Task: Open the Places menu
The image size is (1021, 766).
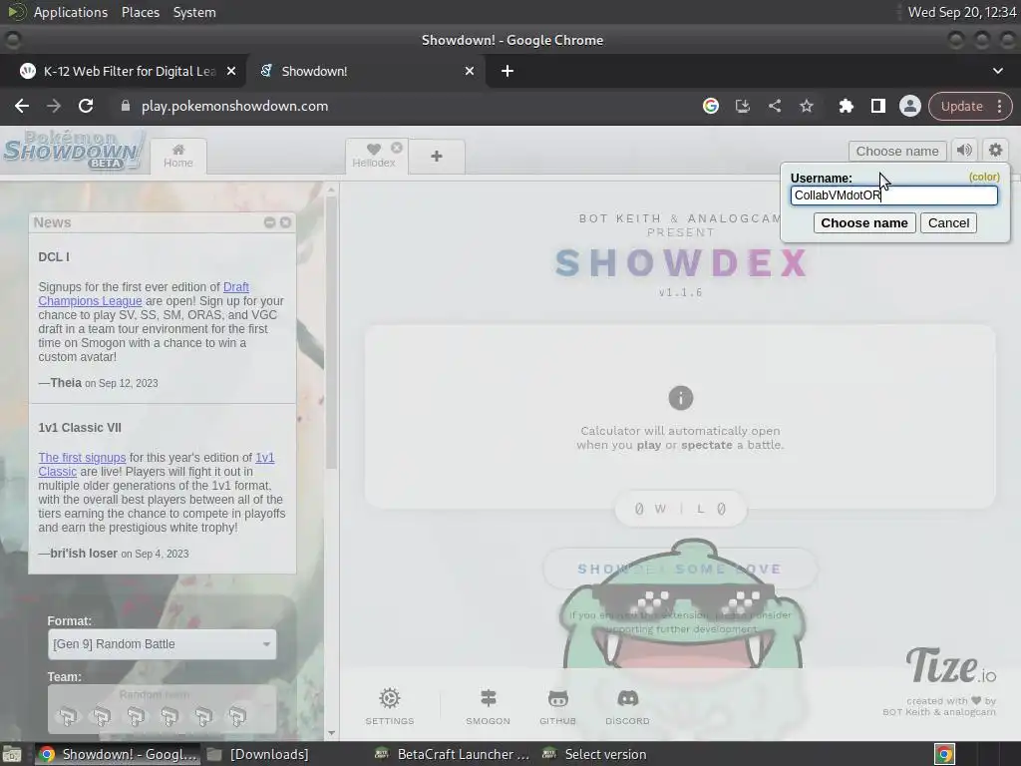Action: (141, 12)
